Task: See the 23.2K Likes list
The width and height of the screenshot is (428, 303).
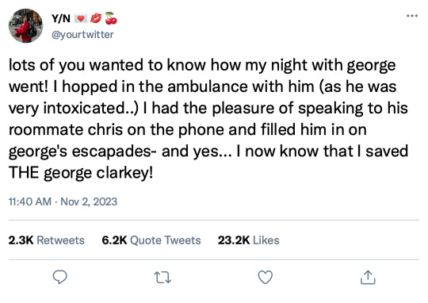Action: [x=248, y=240]
